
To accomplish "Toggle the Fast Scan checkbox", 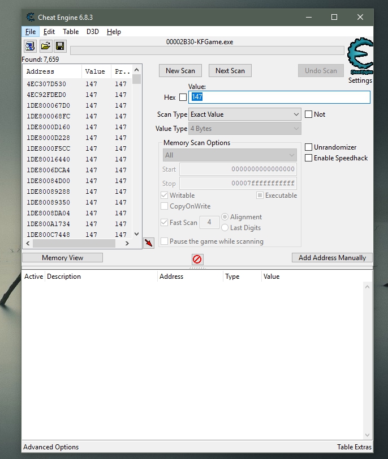I will [165, 223].
